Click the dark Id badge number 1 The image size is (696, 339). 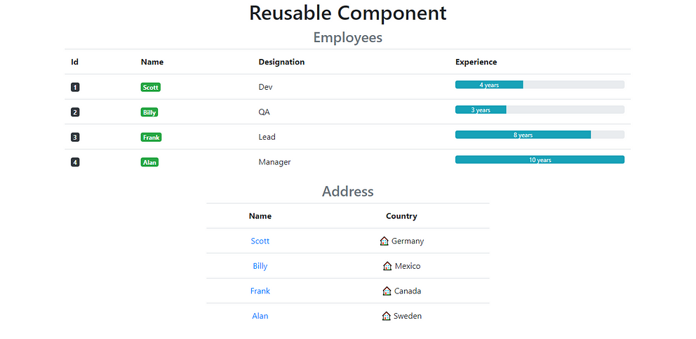(x=75, y=88)
